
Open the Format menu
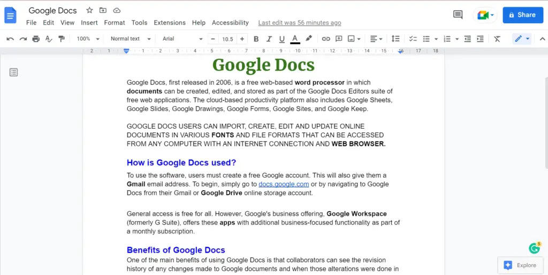[x=115, y=22]
